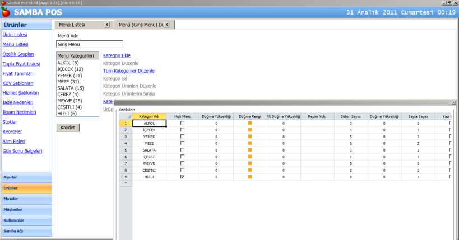This screenshot has height=240, width=459.
Task: Open Tüm Kategoriler Düzenle link
Action: [129, 71]
